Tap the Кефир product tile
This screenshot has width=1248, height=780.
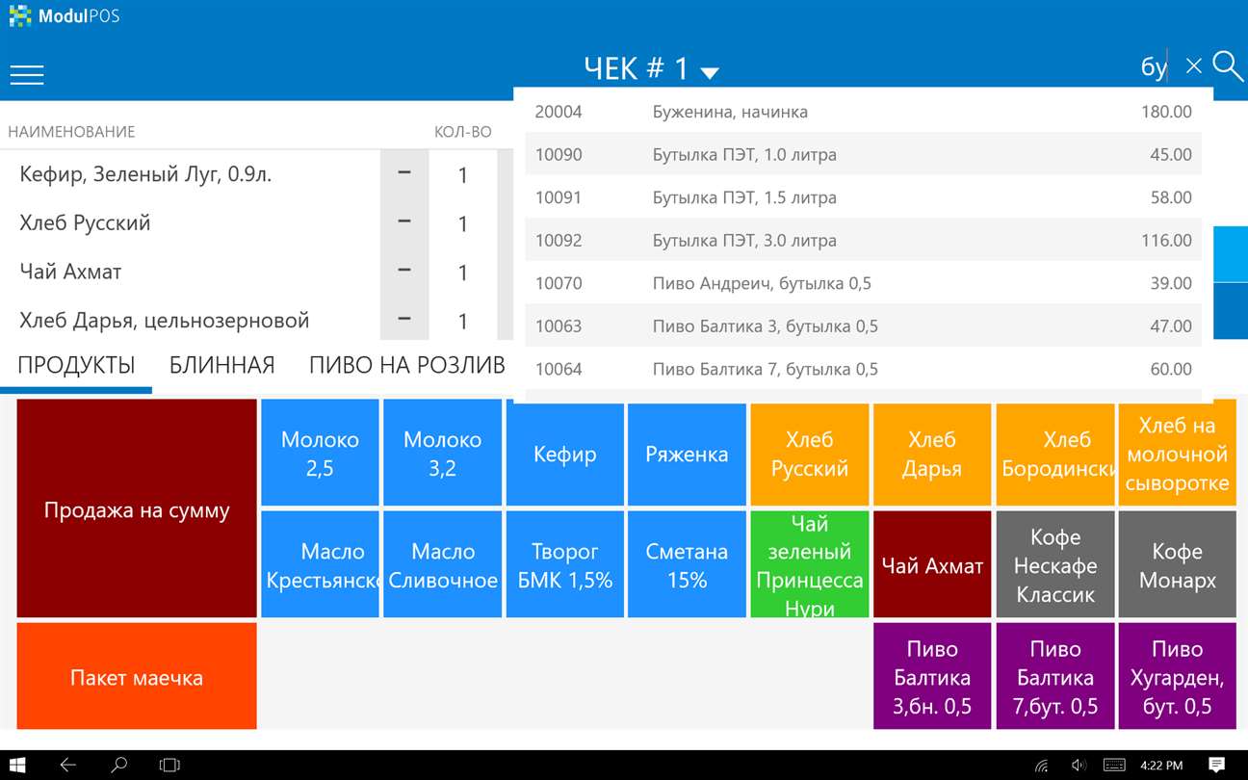point(564,455)
